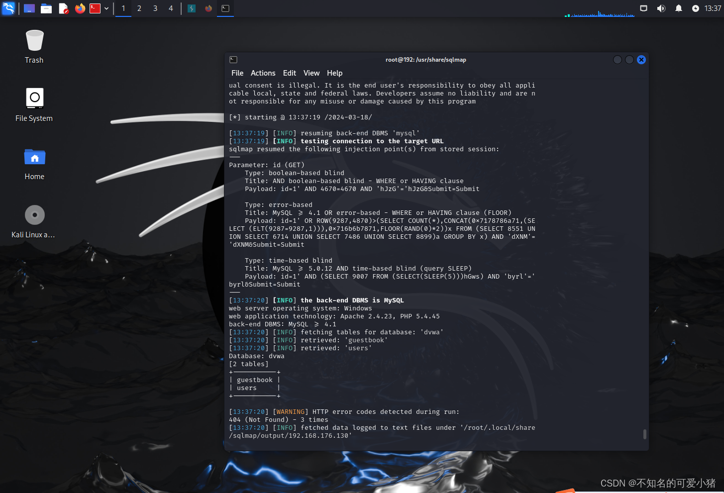Select the Firefox taskbar window button
Viewport: 724px width, 493px height.
tap(208, 8)
